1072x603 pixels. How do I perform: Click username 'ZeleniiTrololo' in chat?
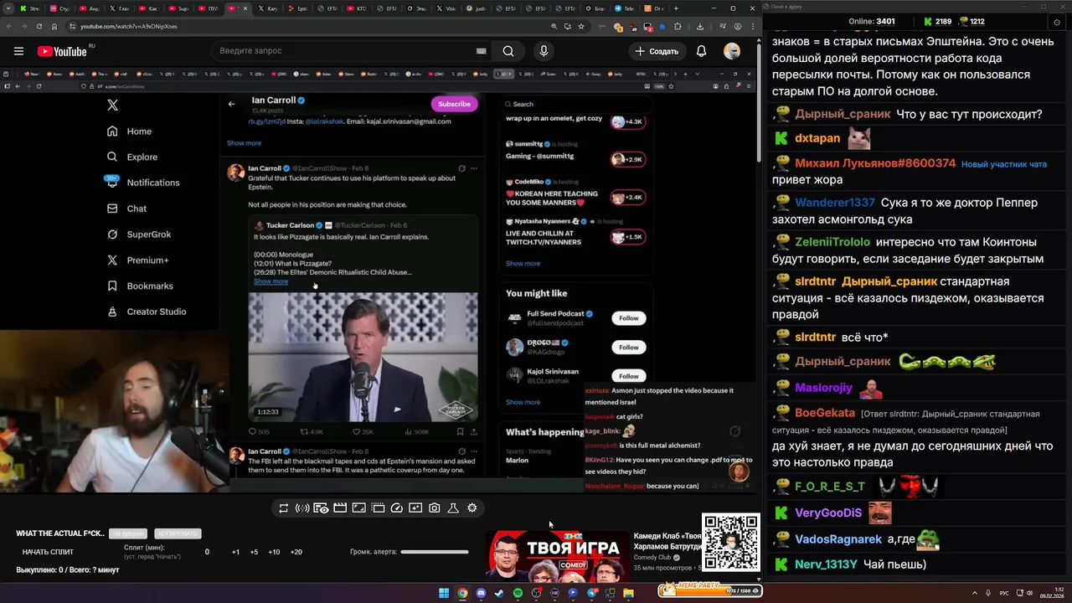coord(832,242)
